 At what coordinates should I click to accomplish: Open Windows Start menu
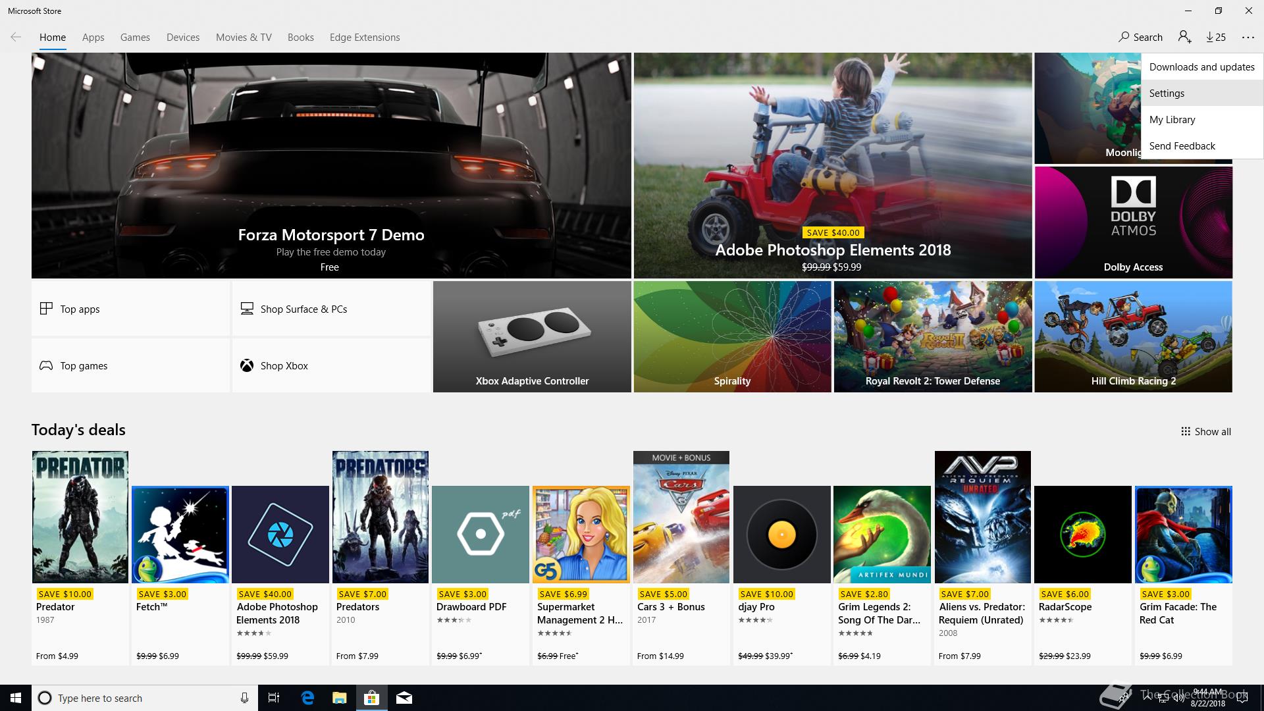pyautogui.click(x=16, y=698)
